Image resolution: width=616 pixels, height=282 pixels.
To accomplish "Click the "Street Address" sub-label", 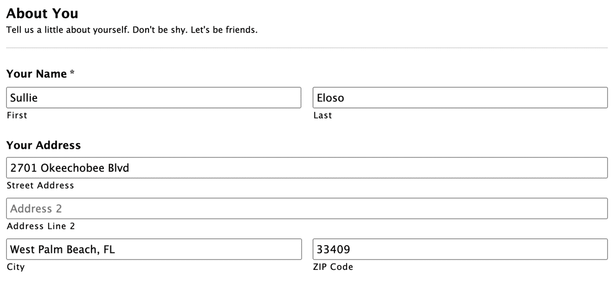I will coord(40,186).
